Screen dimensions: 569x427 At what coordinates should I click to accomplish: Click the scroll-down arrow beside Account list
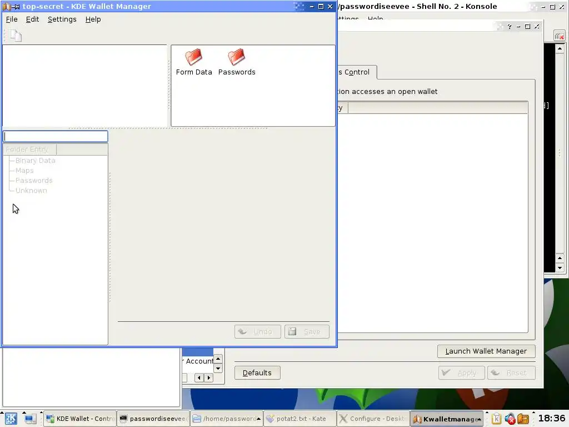click(x=218, y=368)
